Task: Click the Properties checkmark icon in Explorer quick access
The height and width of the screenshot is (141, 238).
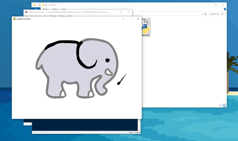Action: [39, 5]
